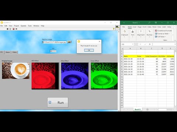Click the Blue Effect image
The width and height of the screenshot is (177, 132).
point(75,76)
